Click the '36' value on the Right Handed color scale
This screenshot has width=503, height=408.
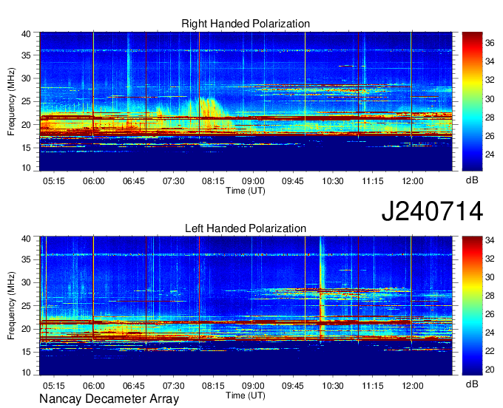(490, 43)
